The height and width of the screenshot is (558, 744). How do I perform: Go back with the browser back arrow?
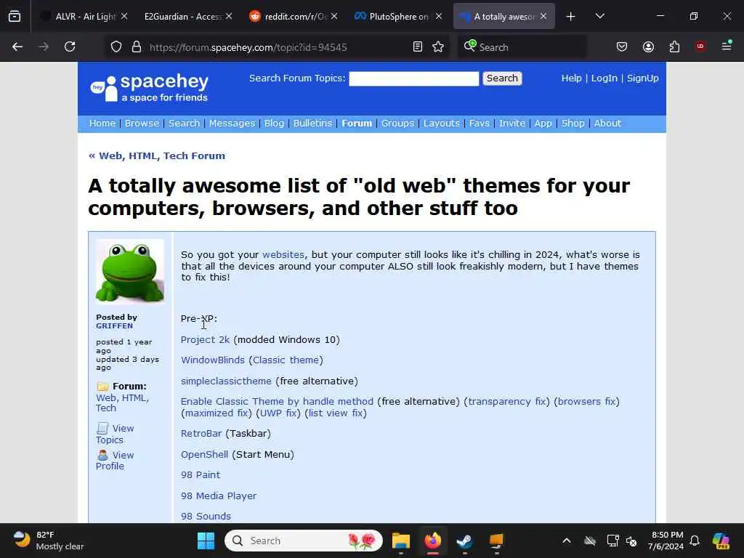tap(17, 46)
